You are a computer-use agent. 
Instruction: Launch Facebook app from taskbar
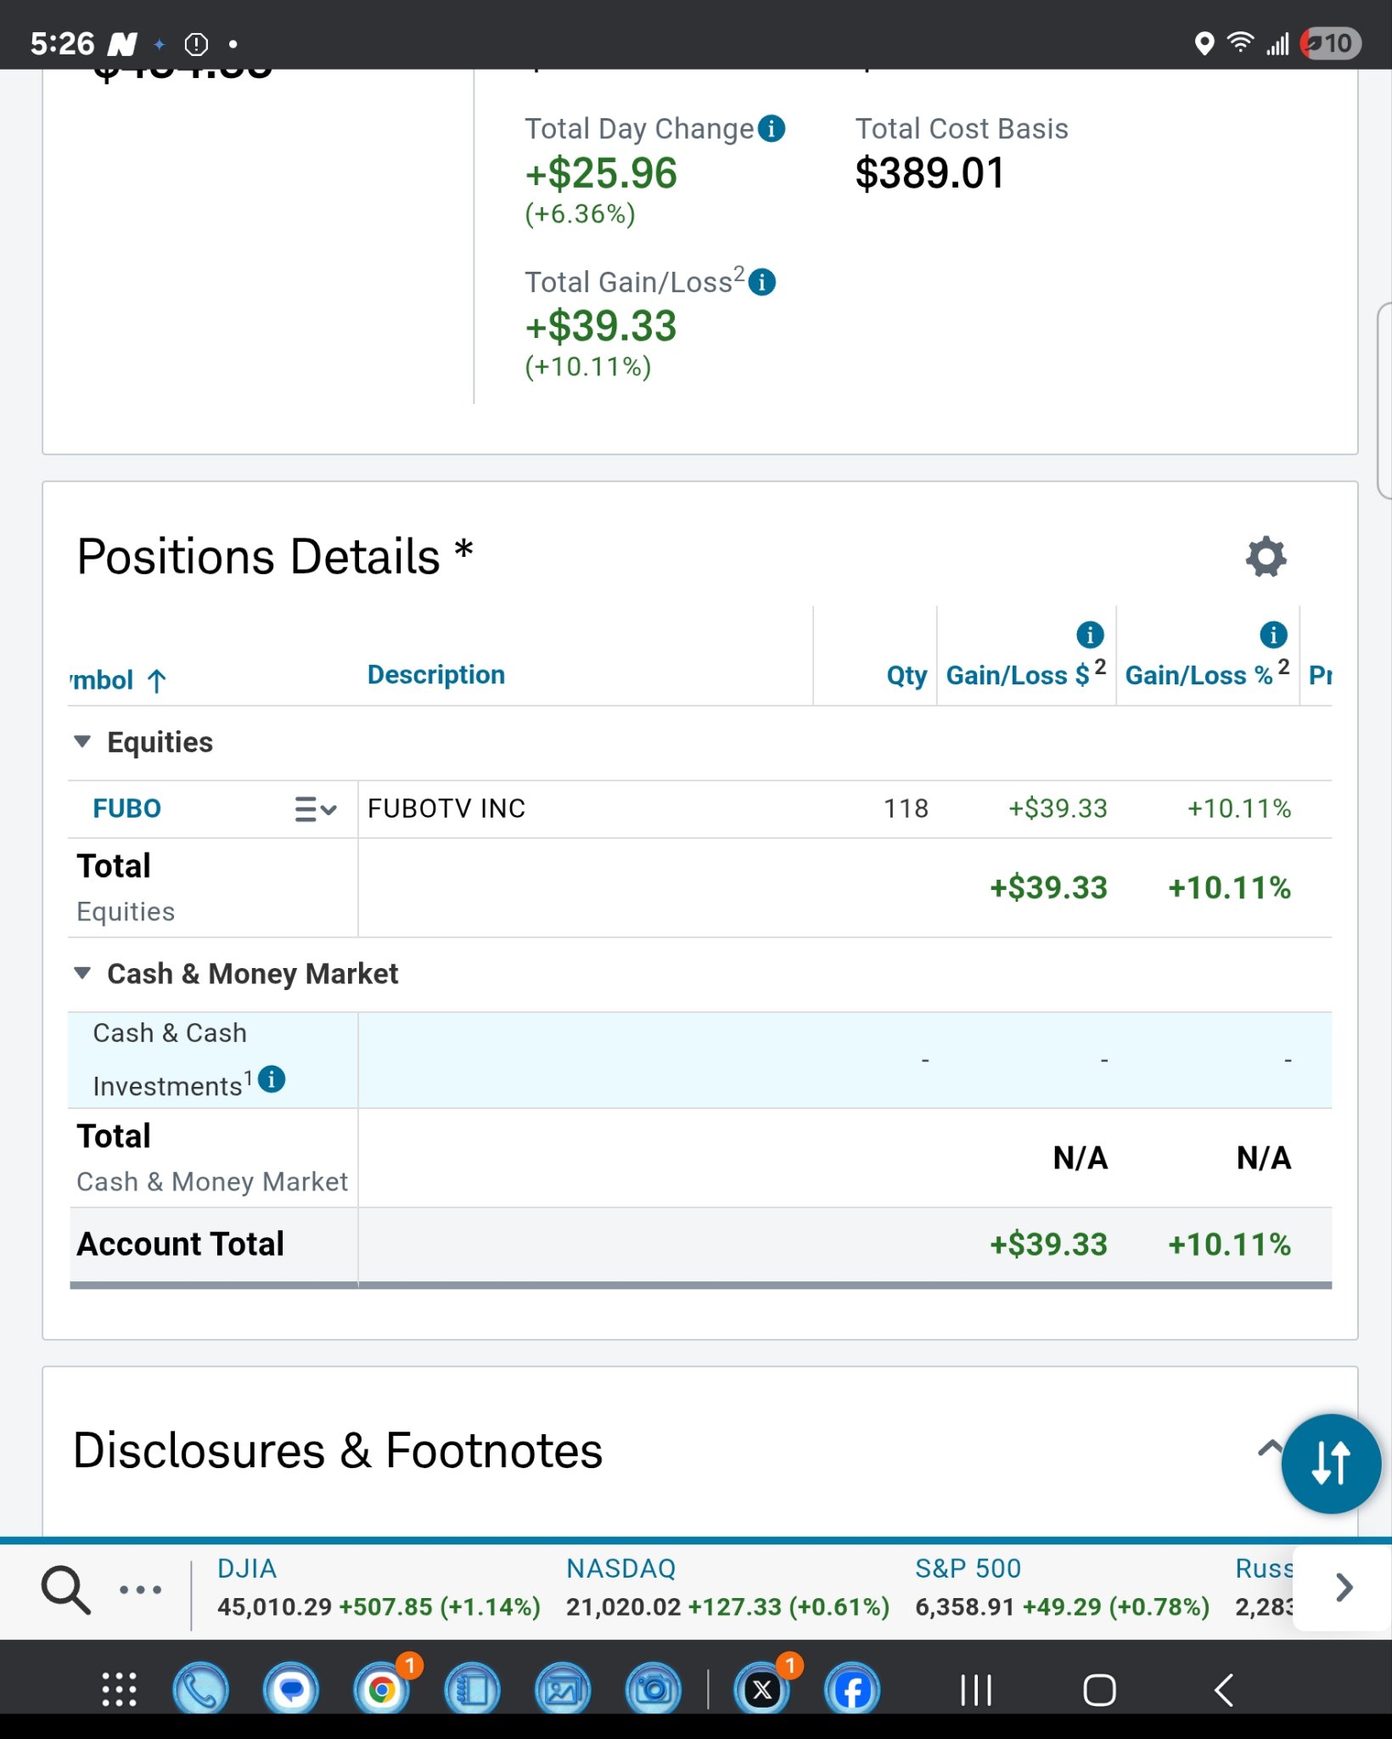[x=852, y=1690]
